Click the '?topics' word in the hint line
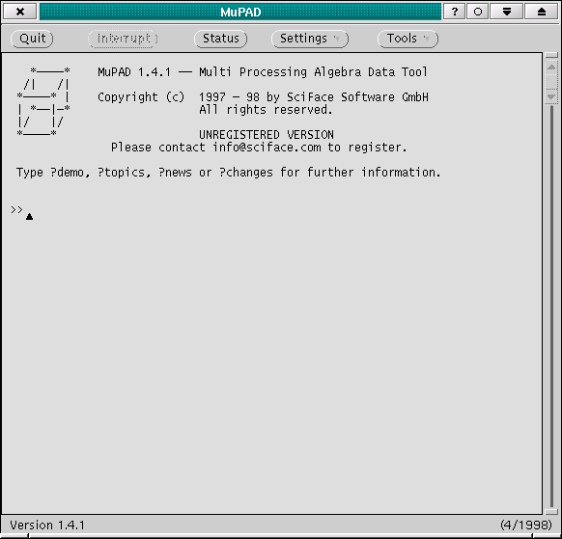Viewport: 562px width, 539px height. (x=121, y=173)
